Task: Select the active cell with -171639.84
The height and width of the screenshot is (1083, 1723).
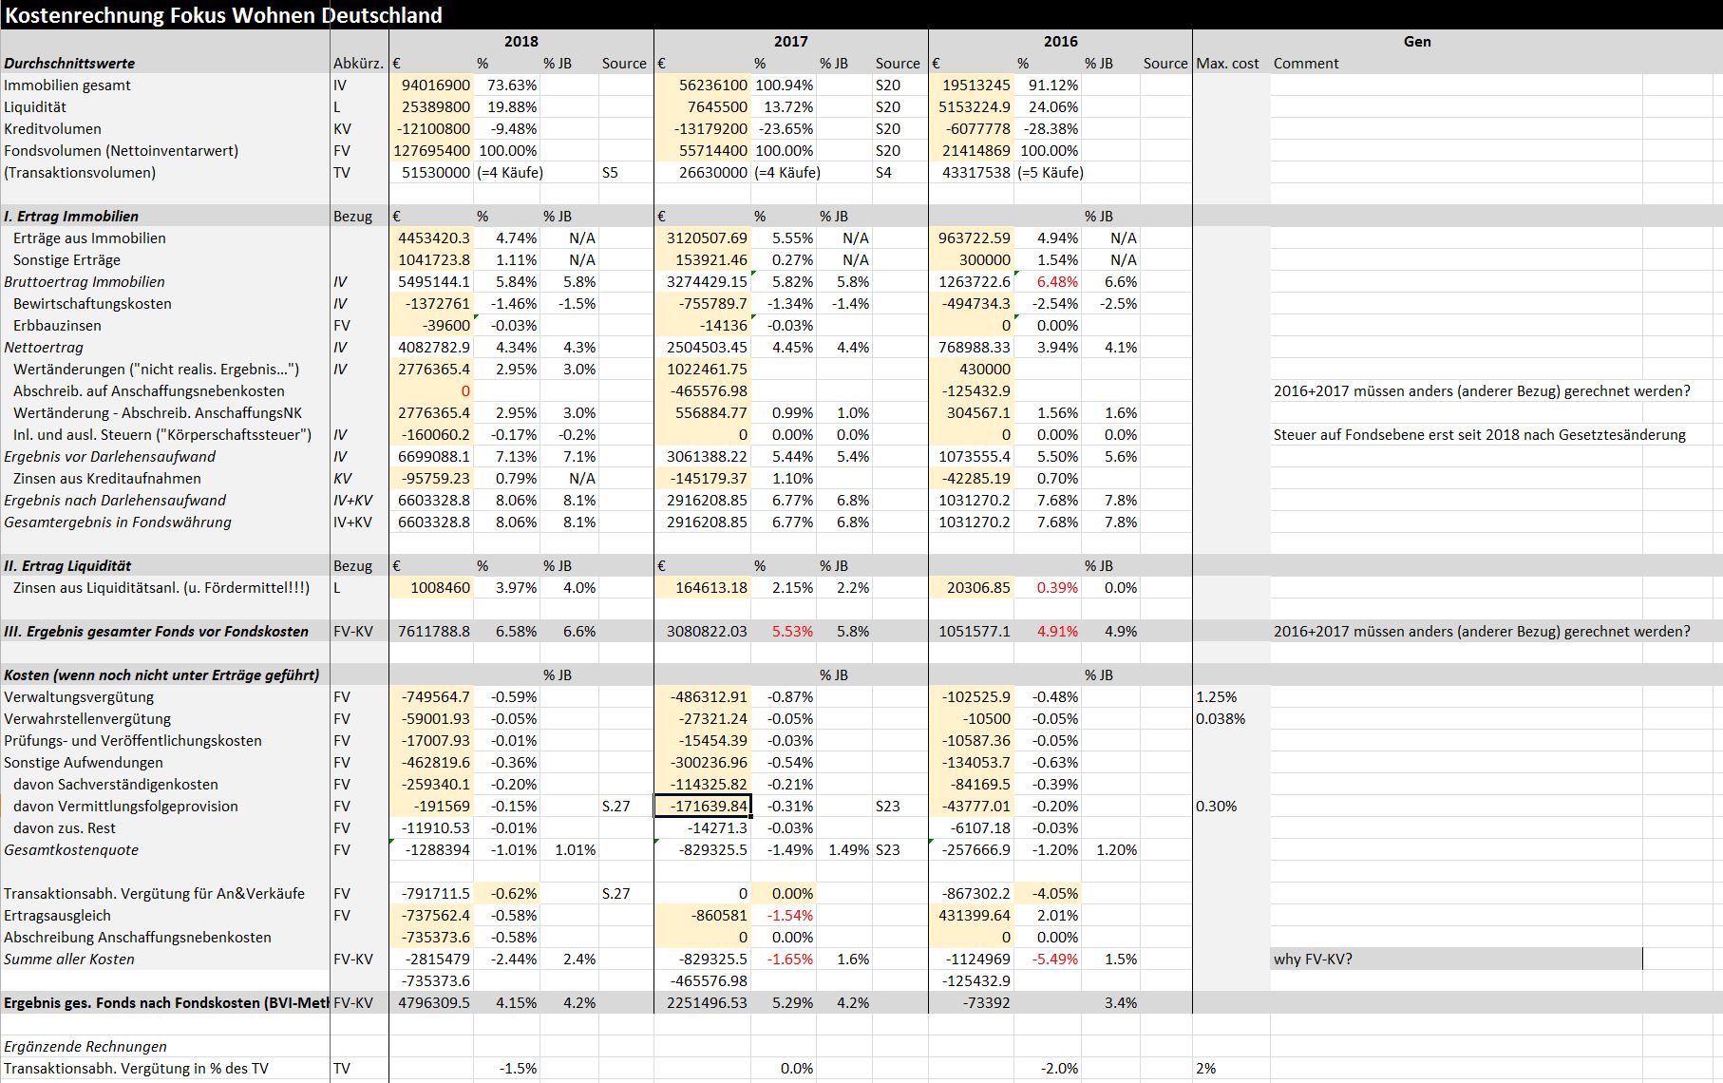Action: click(x=704, y=807)
